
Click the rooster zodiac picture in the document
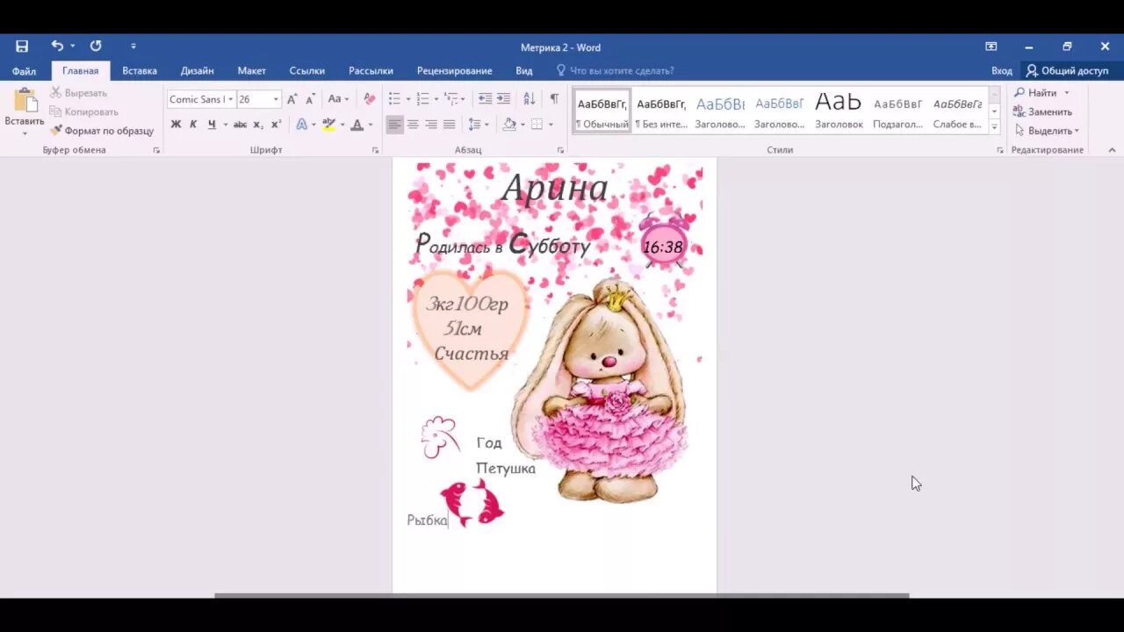[440, 437]
